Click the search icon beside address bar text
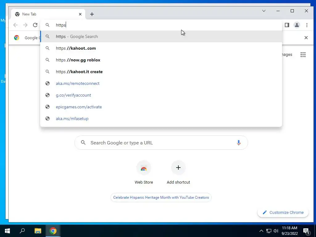Viewport: 316px width, 237px height. tap(47, 25)
